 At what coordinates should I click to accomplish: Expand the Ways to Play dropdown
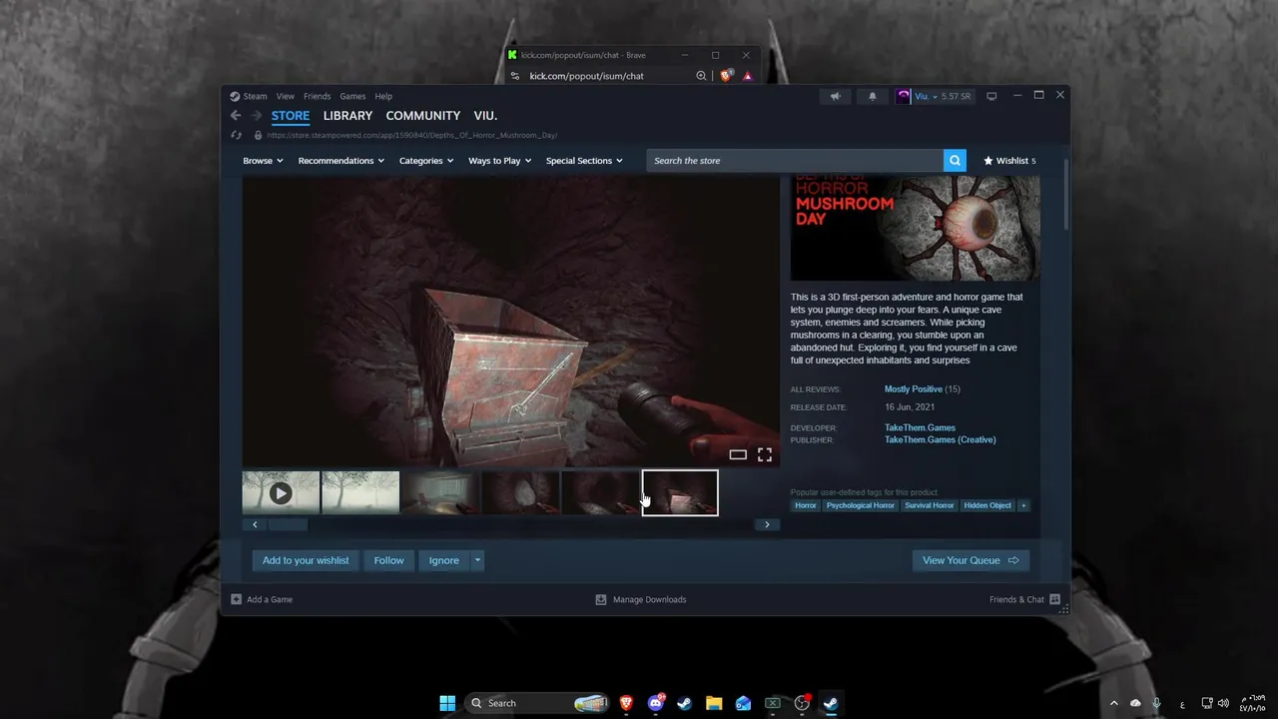[499, 161]
